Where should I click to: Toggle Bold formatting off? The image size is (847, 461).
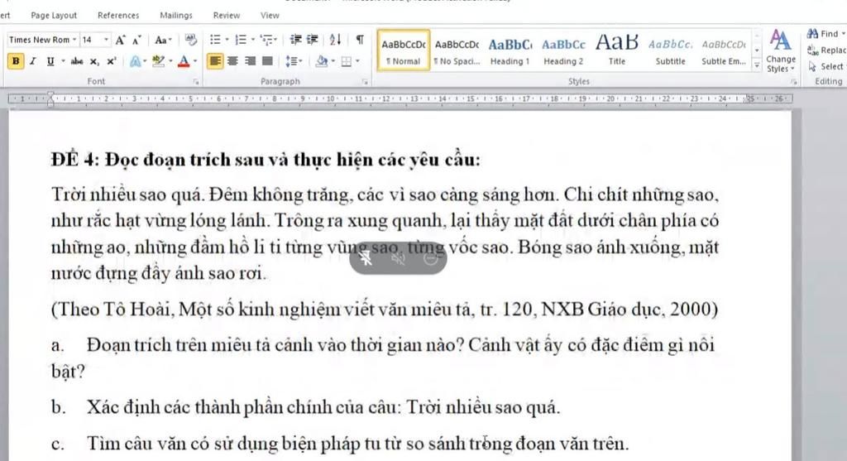[16, 61]
